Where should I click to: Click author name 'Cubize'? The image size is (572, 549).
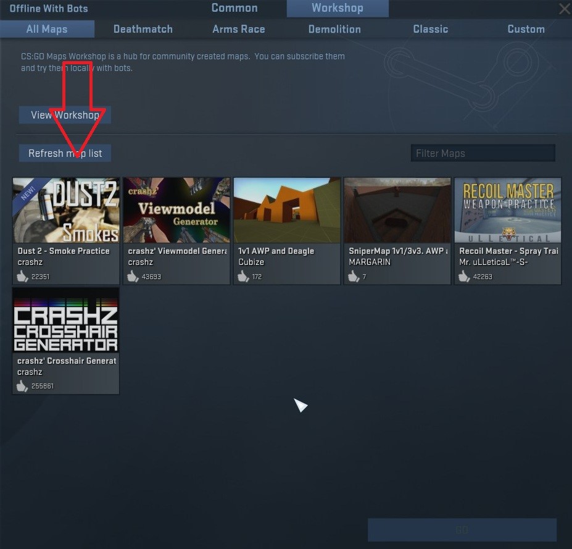coord(251,262)
